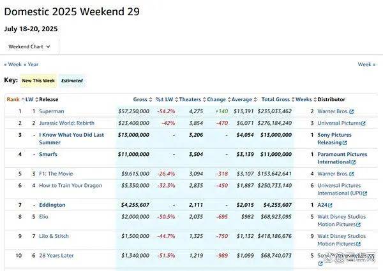
Task: Open How to Train Your Dragon link
Action: 70,185
